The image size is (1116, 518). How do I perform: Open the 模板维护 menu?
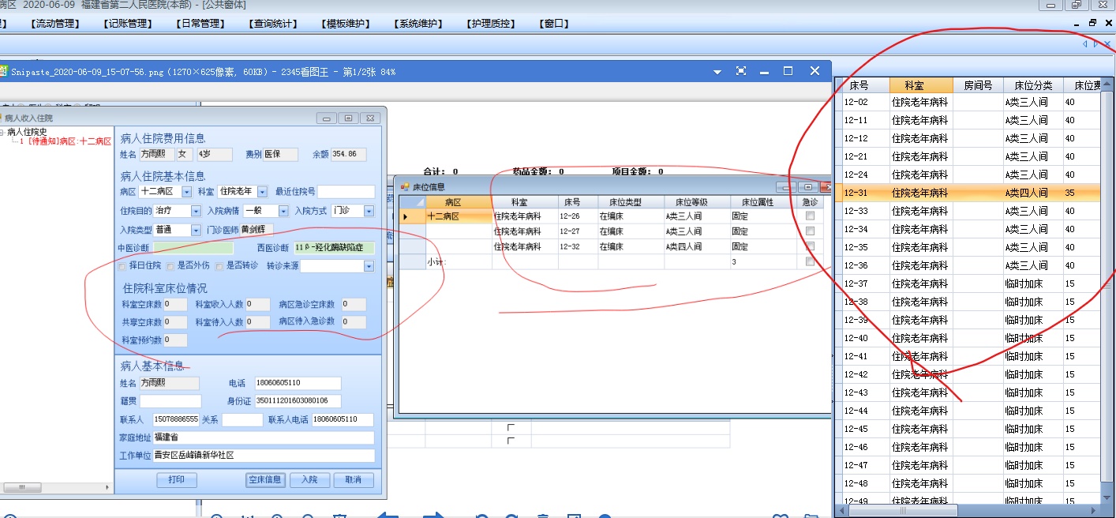[x=345, y=24]
